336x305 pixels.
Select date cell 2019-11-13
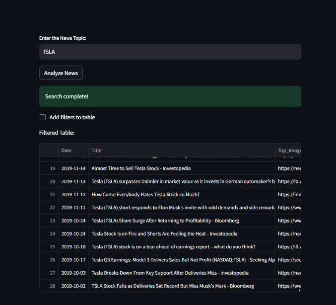coord(73,181)
